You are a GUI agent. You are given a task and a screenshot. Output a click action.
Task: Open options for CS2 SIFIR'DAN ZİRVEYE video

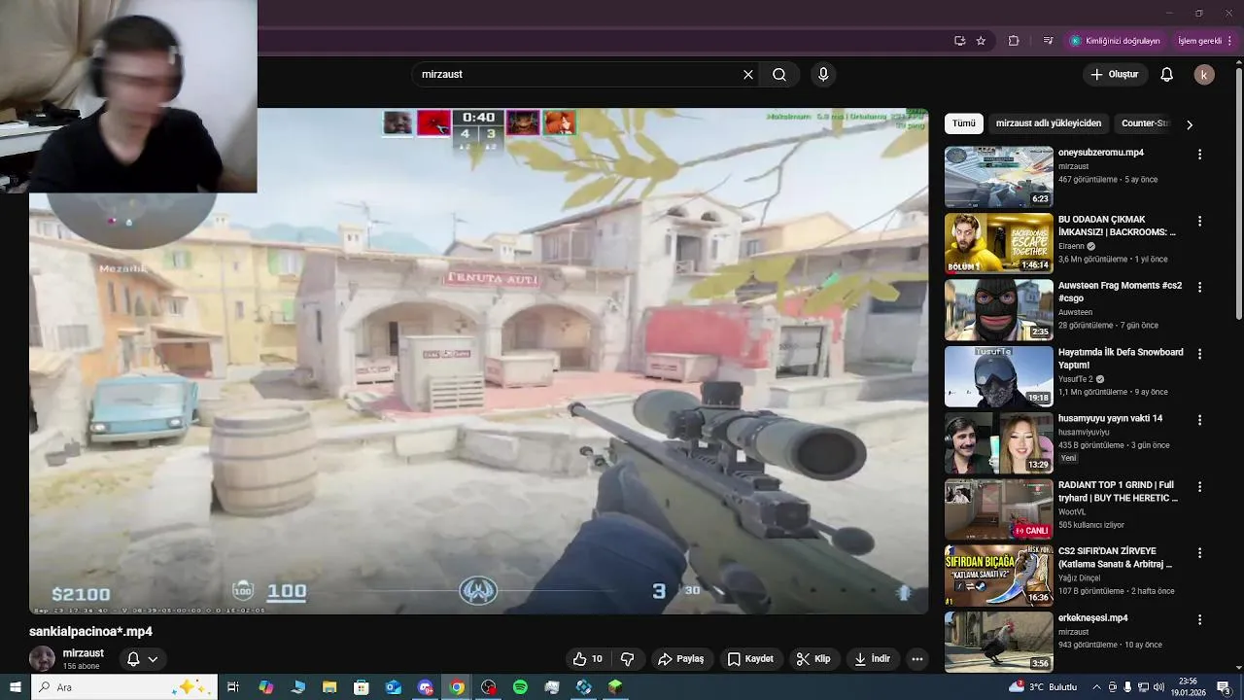coord(1199,552)
